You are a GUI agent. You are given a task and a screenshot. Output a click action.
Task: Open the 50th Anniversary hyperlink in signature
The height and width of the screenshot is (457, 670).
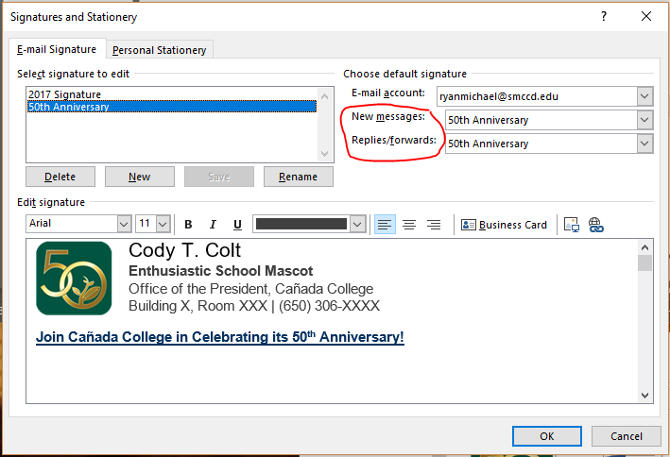(x=219, y=337)
